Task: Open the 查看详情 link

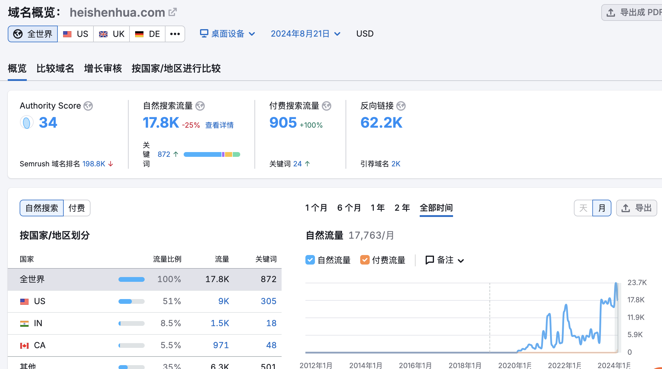Action: [x=219, y=125]
